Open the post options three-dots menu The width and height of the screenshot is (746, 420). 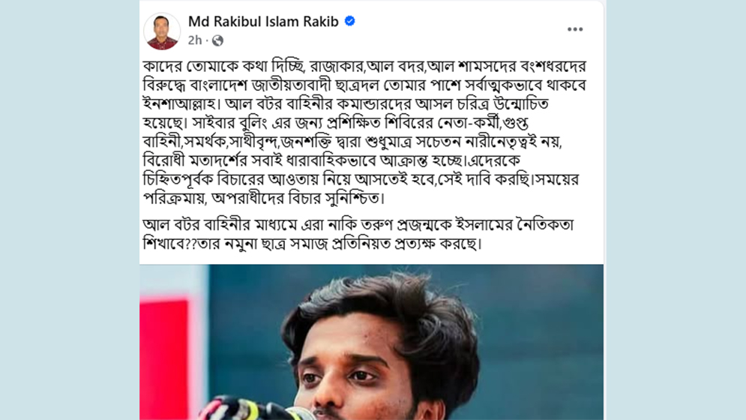pos(575,29)
